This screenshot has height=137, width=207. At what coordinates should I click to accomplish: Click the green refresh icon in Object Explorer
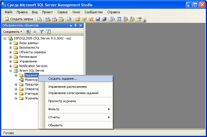click(48, 32)
